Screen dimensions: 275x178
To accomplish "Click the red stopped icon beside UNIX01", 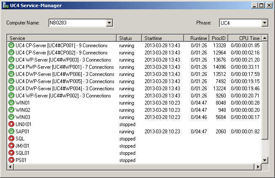I will coord(11,124).
